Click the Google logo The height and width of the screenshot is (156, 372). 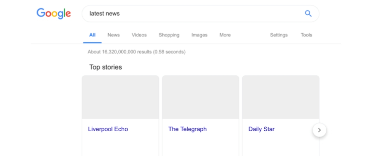tap(54, 13)
